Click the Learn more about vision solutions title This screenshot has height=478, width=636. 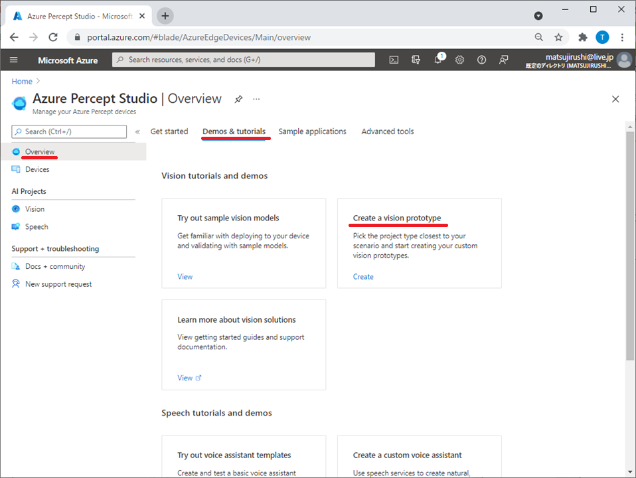(x=236, y=320)
